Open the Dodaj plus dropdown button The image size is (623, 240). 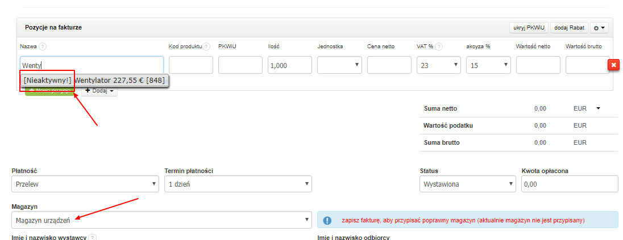[x=99, y=91]
